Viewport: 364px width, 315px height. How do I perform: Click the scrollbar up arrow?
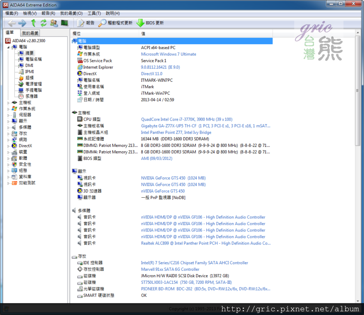point(357,33)
